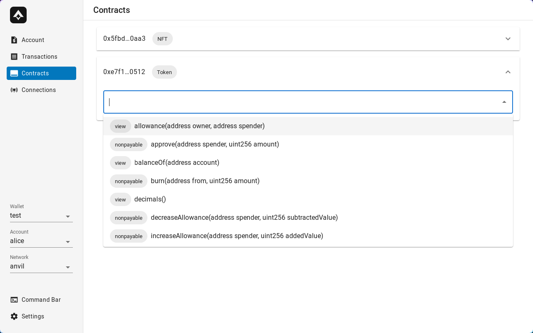Choose the increaseAllowance function option
Screen dimensions: 533x333
[x=237, y=236]
